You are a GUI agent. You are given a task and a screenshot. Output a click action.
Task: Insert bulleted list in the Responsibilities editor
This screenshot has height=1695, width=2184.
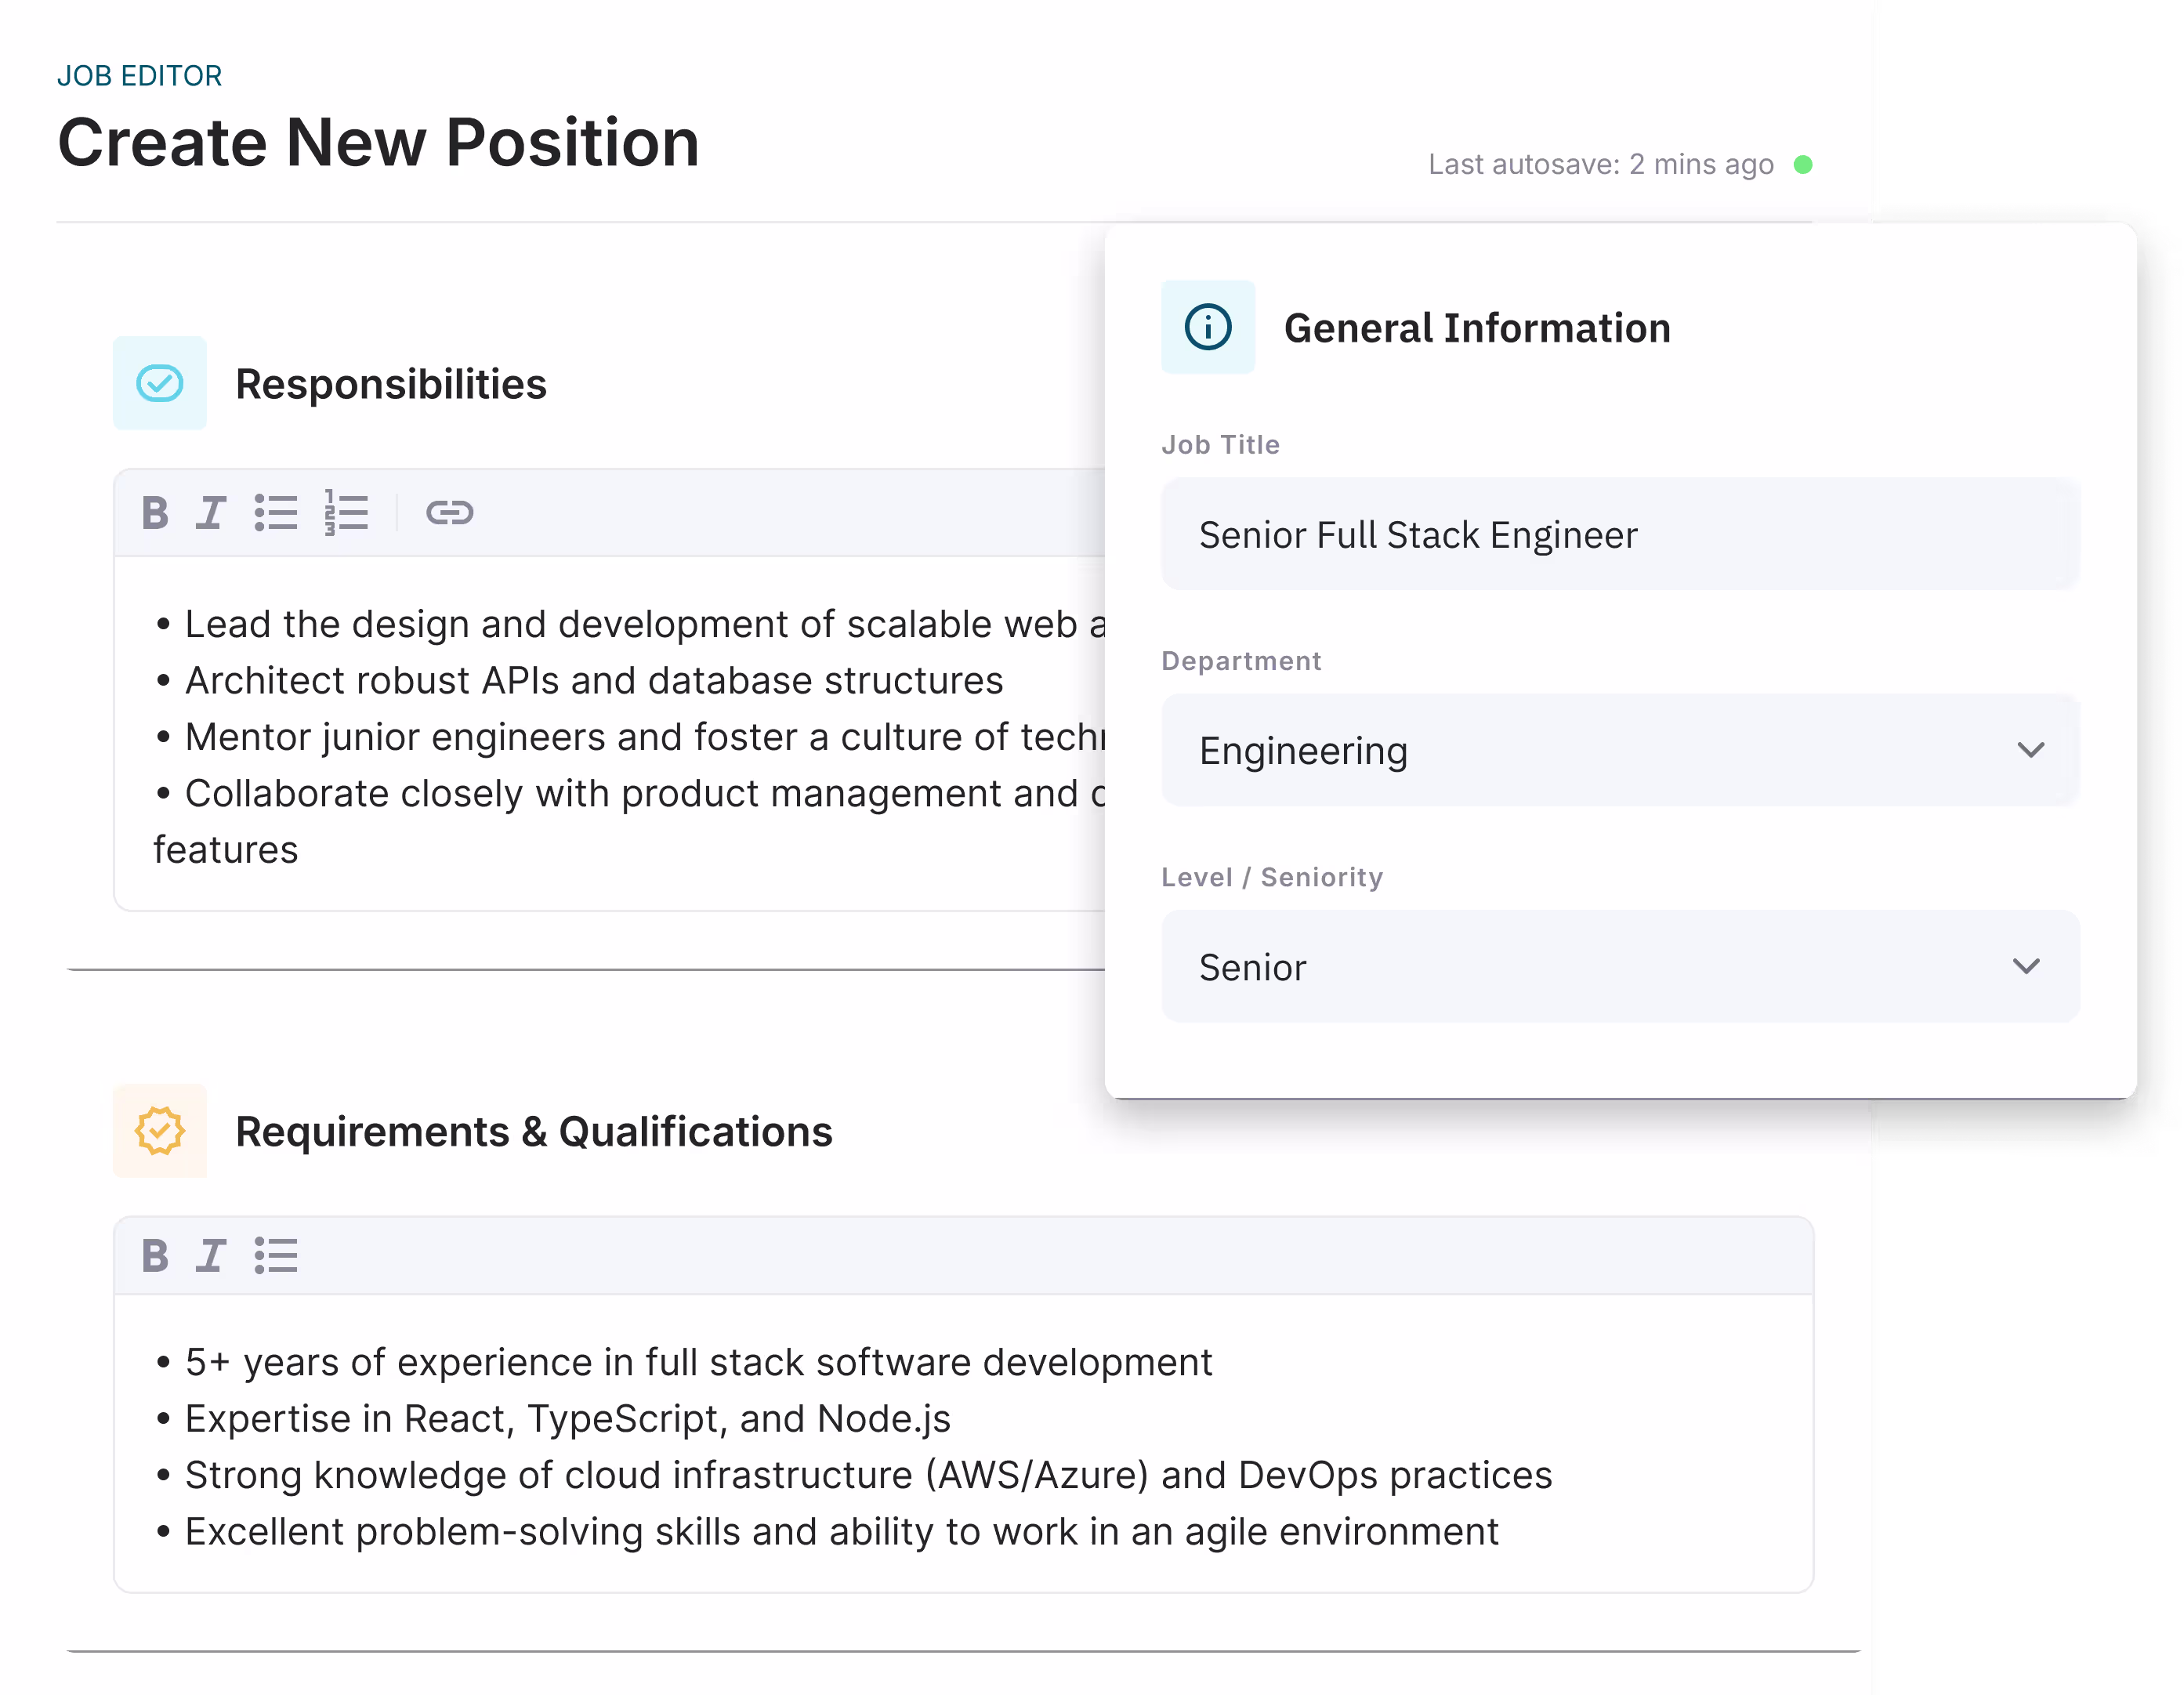[x=276, y=513]
